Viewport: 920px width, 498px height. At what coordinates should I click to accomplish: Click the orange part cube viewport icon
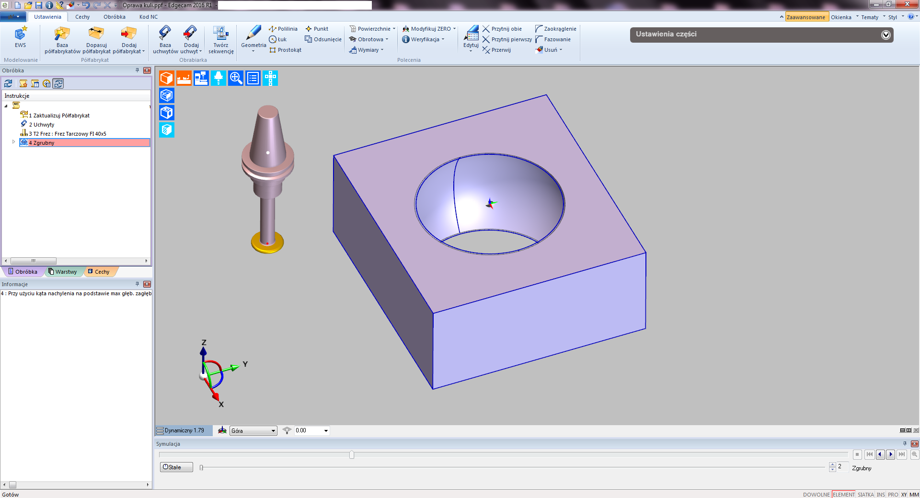tap(167, 78)
